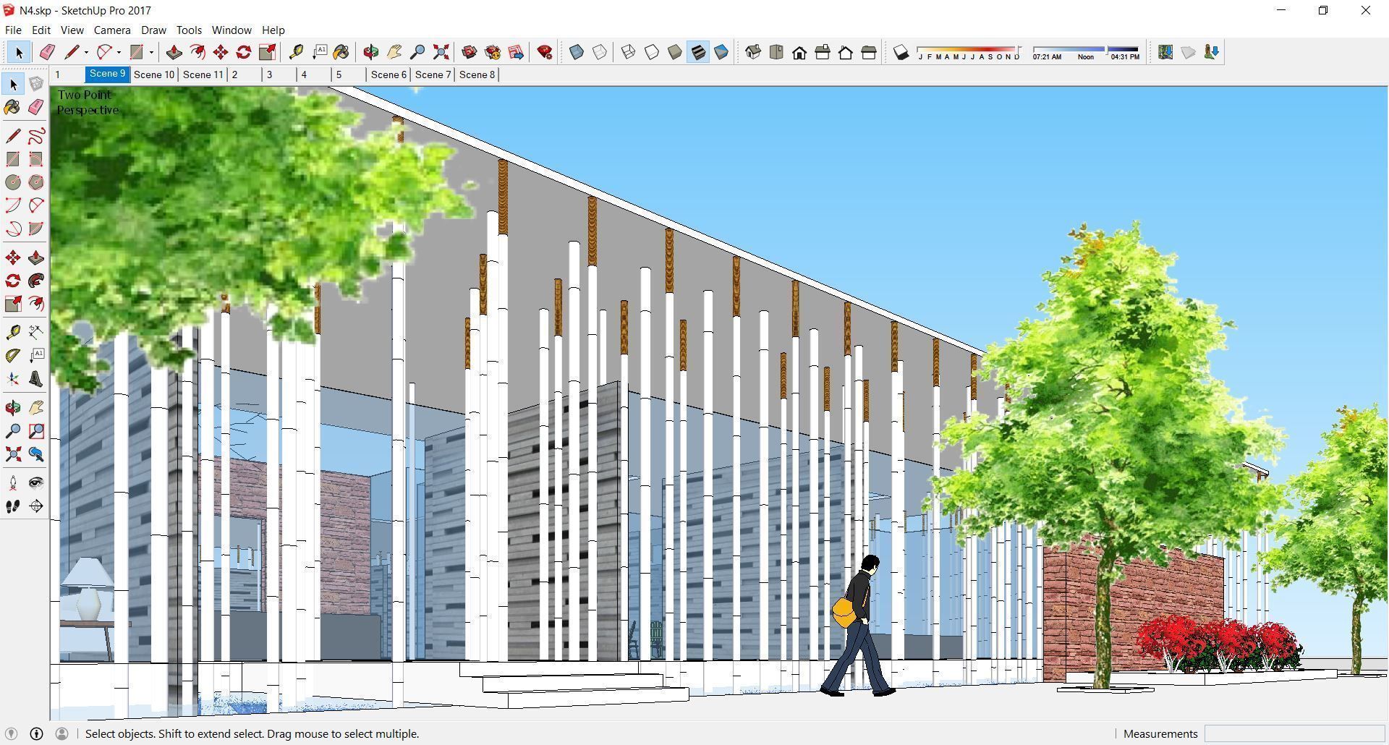
Task: Switch face style to Wireframe
Action: coord(628,52)
